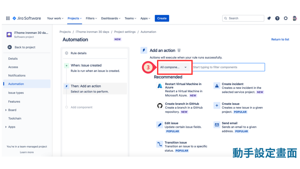Select Transition issue action title
This screenshot has height=169, width=300.
point(176,142)
